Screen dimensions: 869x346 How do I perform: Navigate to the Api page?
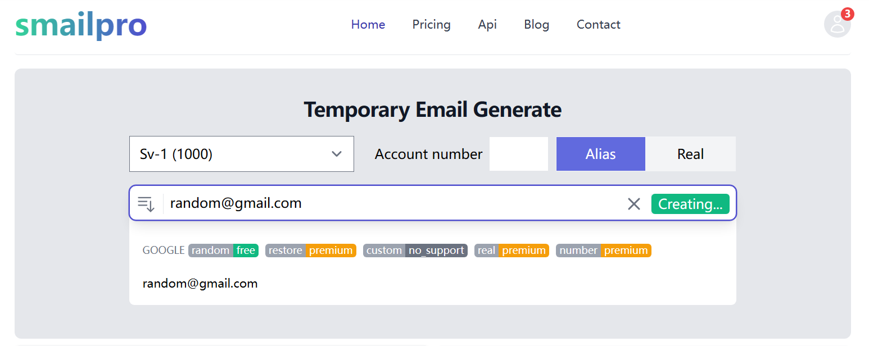click(487, 25)
